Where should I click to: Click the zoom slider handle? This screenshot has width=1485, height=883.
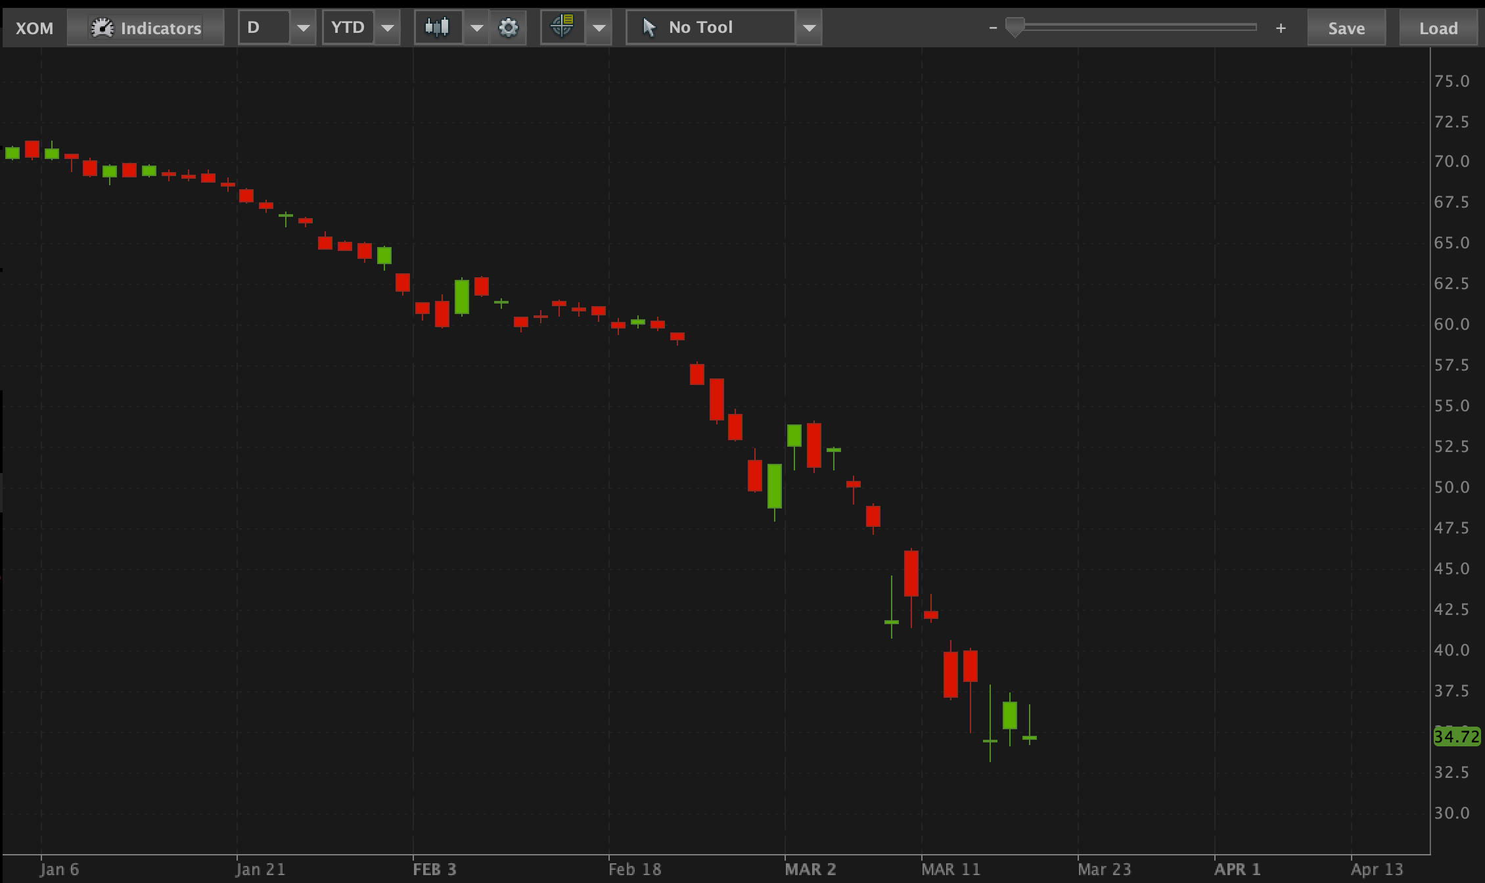1015,28
